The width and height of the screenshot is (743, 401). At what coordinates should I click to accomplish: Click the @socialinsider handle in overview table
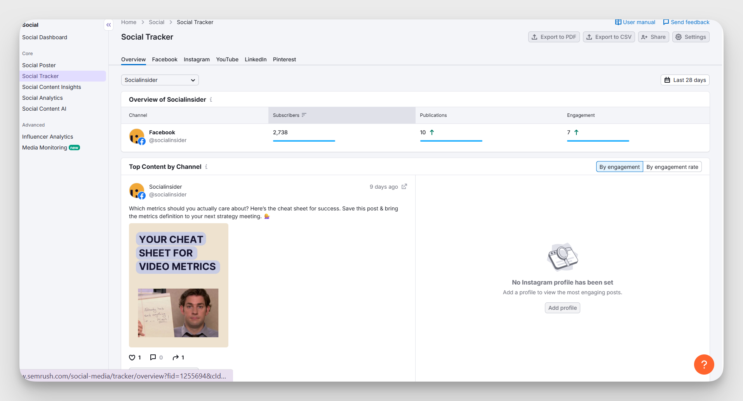168,140
